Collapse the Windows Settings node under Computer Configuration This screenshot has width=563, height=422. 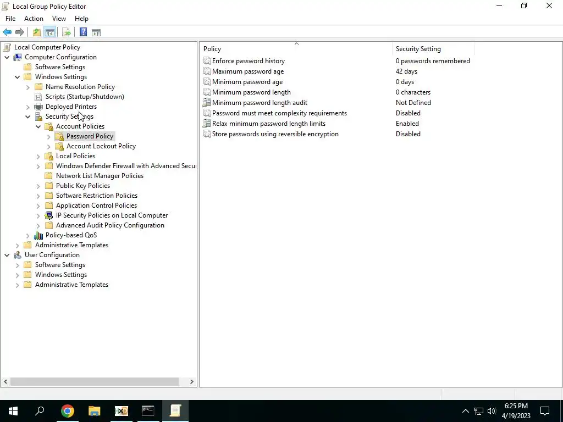point(17,77)
